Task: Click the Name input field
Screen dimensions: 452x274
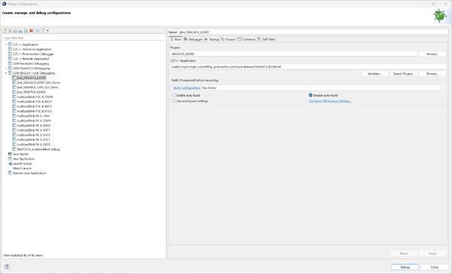Action: click(313, 32)
